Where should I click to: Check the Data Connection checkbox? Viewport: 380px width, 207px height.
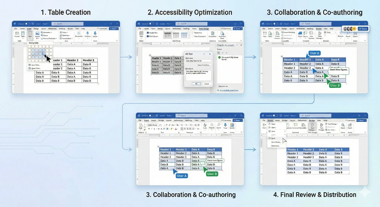pos(193,36)
